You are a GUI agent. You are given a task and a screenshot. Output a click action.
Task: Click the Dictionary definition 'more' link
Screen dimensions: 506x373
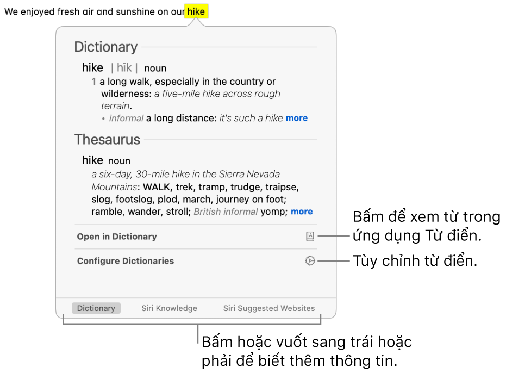click(x=297, y=118)
